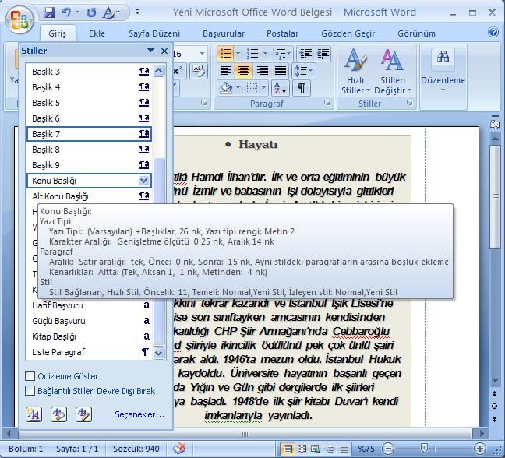Open the Manage Styles icon
The image size is (505, 458).
click(x=83, y=414)
